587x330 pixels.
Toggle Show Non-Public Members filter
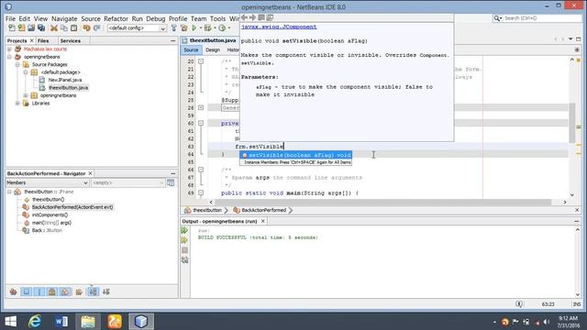(52, 291)
